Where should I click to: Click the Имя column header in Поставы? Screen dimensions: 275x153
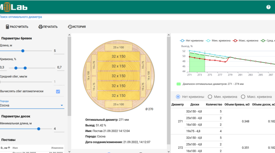15,148
